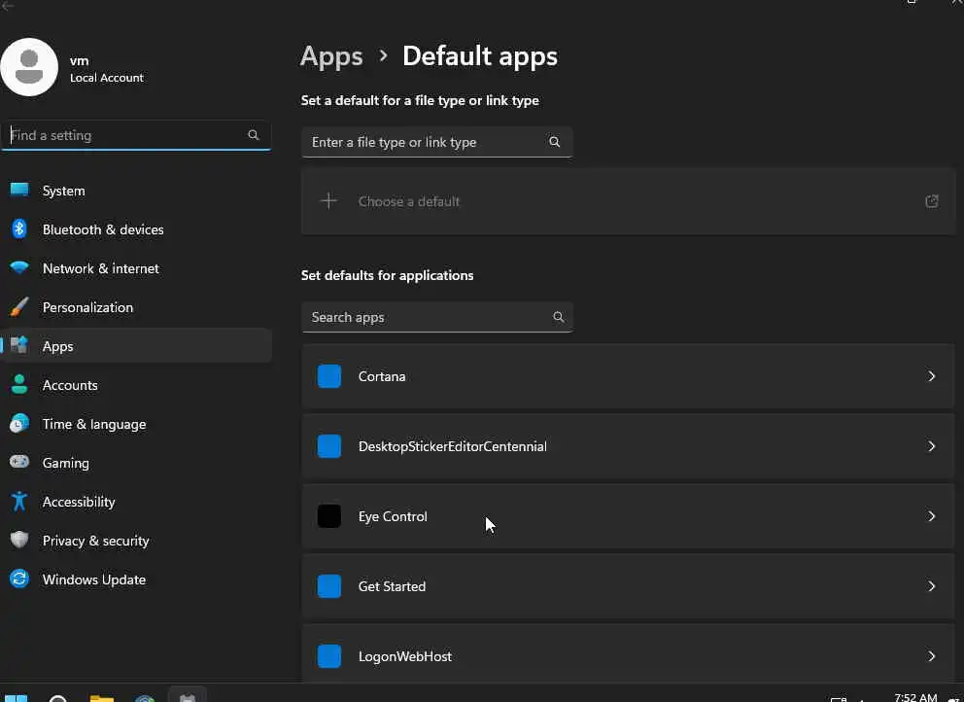Open Personalization via its paintbrush icon
The image size is (964, 702).
(19, 307)
